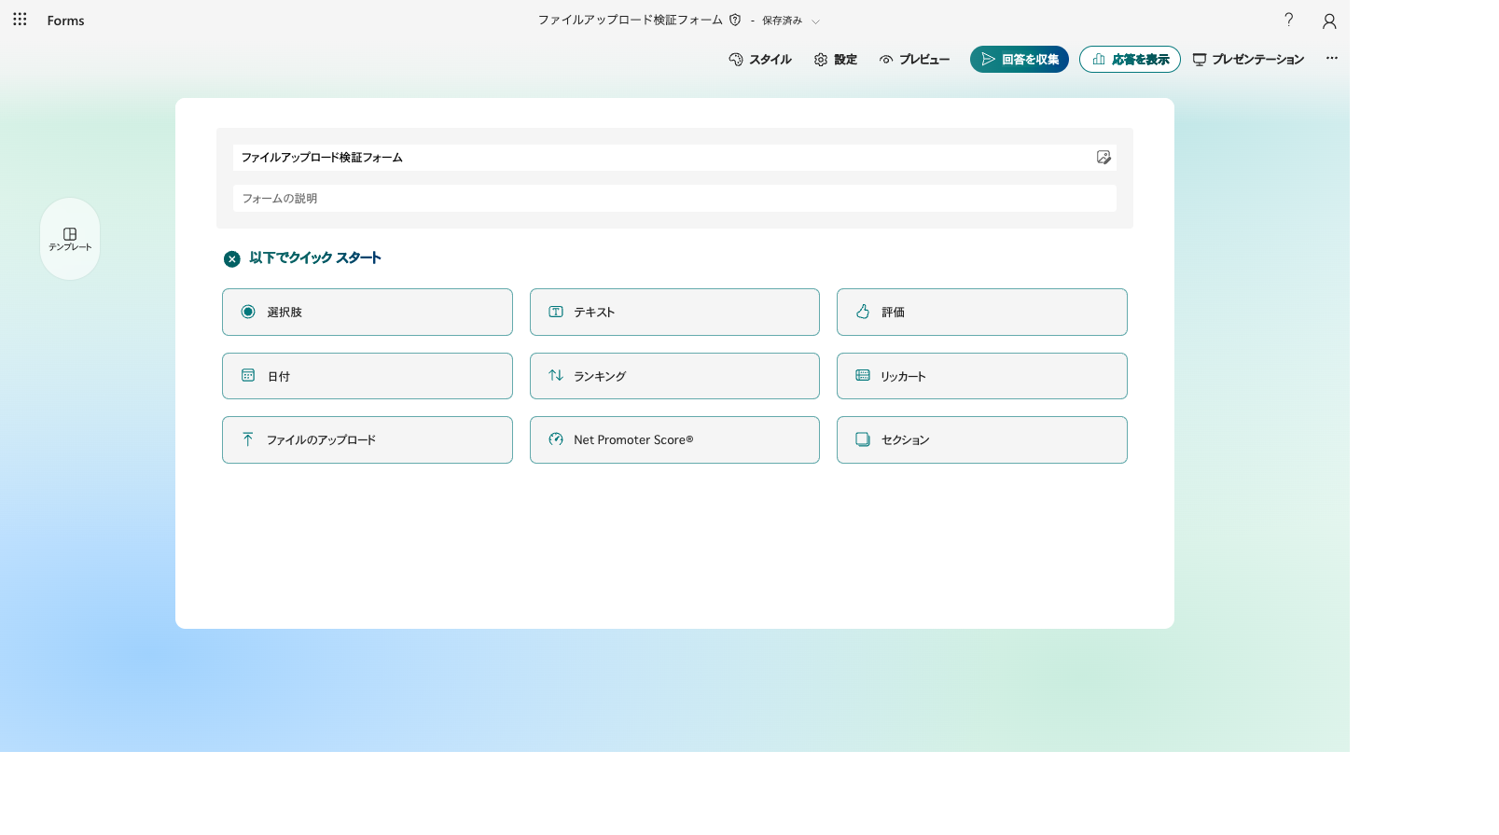This screenshot has height=835, width=1499.
Task: Open the テンプレート side panel
Action: pos(70,239)
